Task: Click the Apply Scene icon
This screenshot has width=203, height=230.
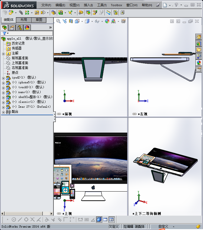Action: click(113, 21)
